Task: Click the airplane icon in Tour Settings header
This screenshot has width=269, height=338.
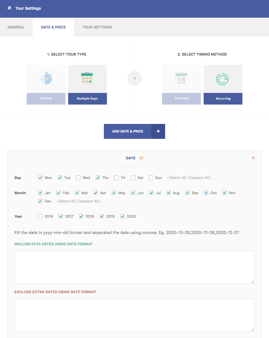Action: point(9,8)
